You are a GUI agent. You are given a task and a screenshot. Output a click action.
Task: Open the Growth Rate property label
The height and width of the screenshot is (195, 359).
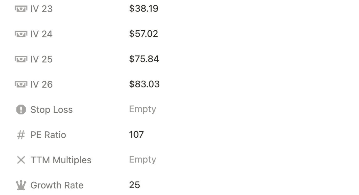pos(57,185)
